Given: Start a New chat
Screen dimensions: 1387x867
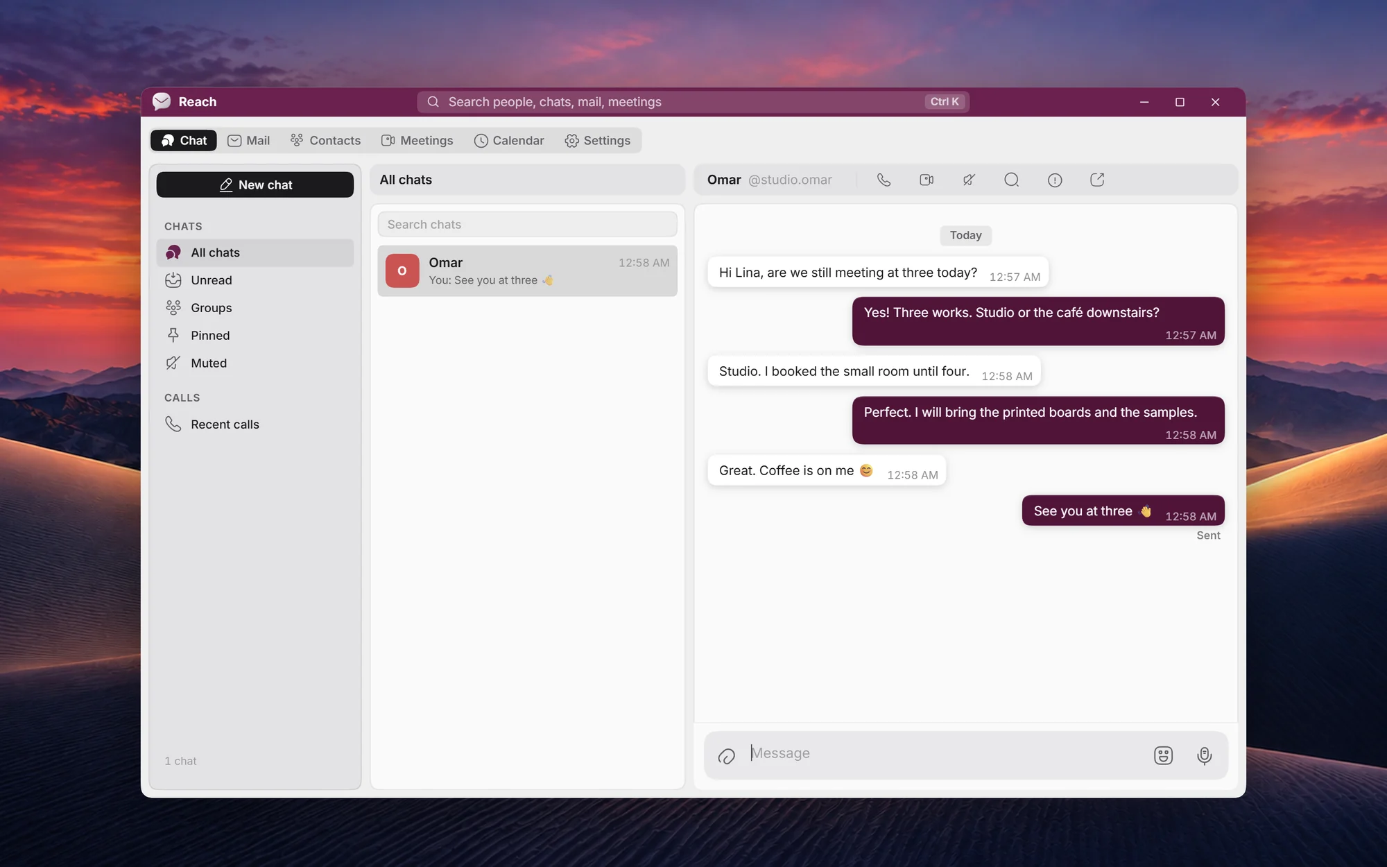Looking at the screenshot, I should (x=255, y=184).
